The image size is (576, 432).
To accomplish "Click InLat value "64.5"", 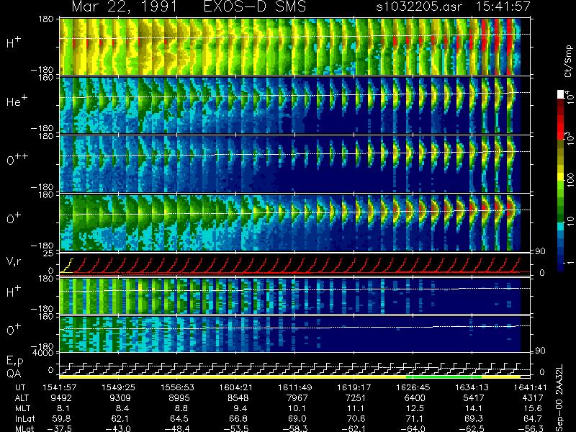I will click(179, 418).
